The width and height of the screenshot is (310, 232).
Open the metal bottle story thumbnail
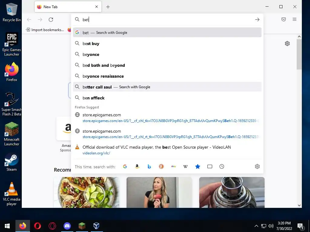point(232,192)
